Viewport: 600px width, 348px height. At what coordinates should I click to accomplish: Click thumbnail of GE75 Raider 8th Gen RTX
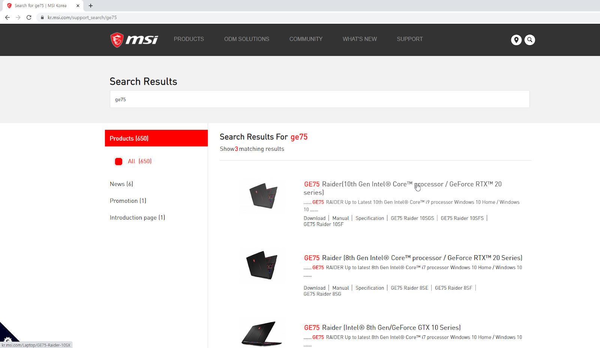click(x=262, y=265)
